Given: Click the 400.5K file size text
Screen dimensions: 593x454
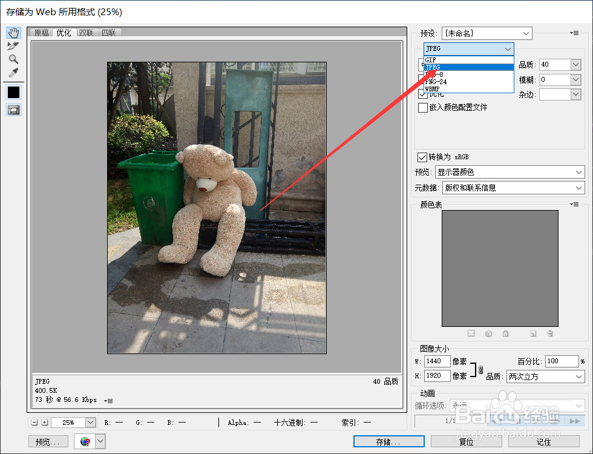Looking at the screenshot, I should (x=46, y=390).
